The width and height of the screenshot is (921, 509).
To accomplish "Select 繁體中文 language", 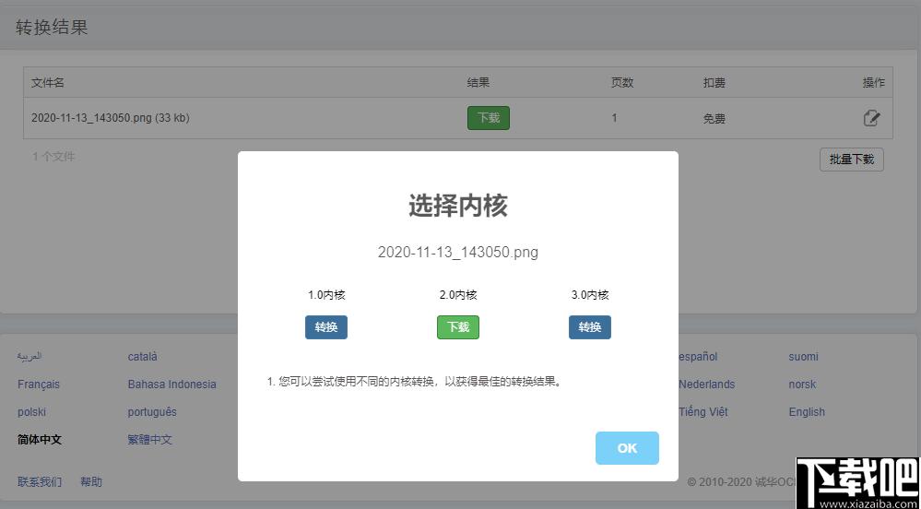I will [x=149, y=440].
